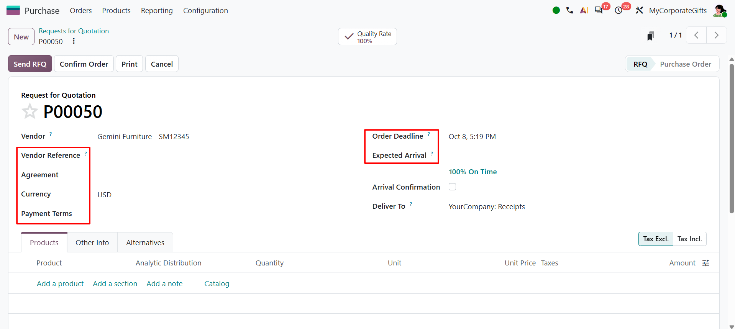
Task: Click the Send RFQ button
Action: [x=30, y=64]
